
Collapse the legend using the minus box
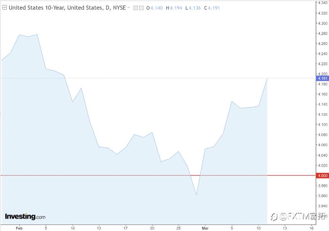[5, 8]
